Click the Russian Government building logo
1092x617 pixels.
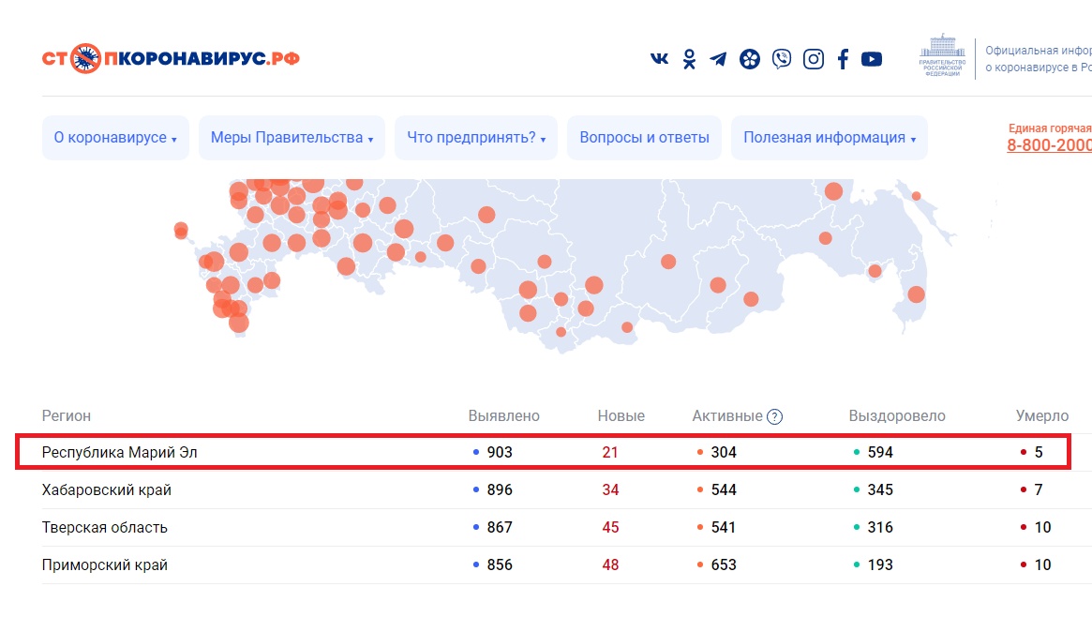(x=939, y=56)
